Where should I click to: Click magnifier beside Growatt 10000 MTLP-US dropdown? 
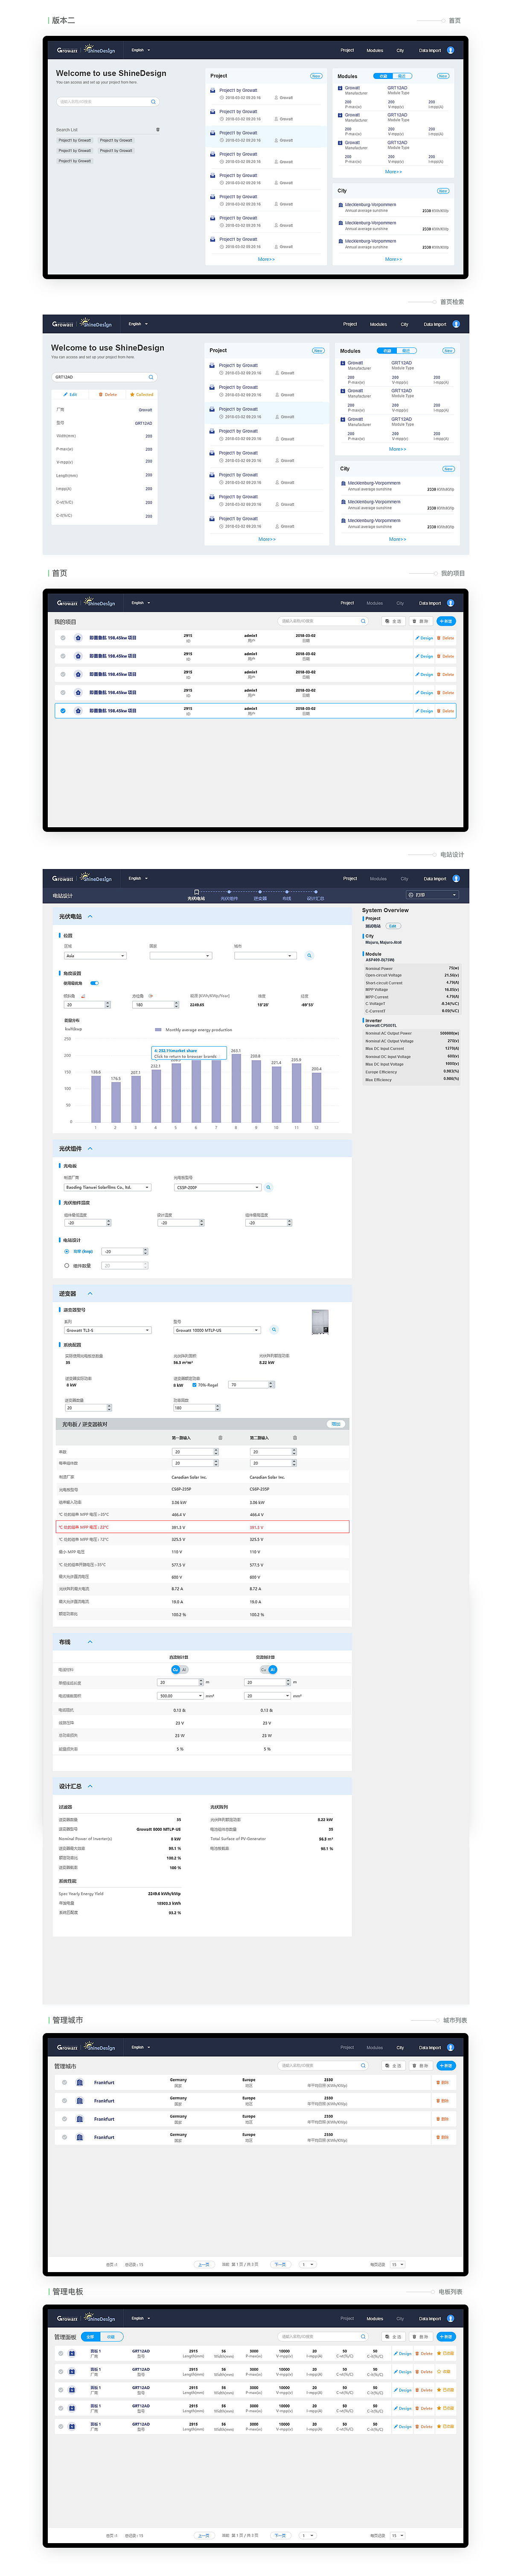(x=274, y=1330)
